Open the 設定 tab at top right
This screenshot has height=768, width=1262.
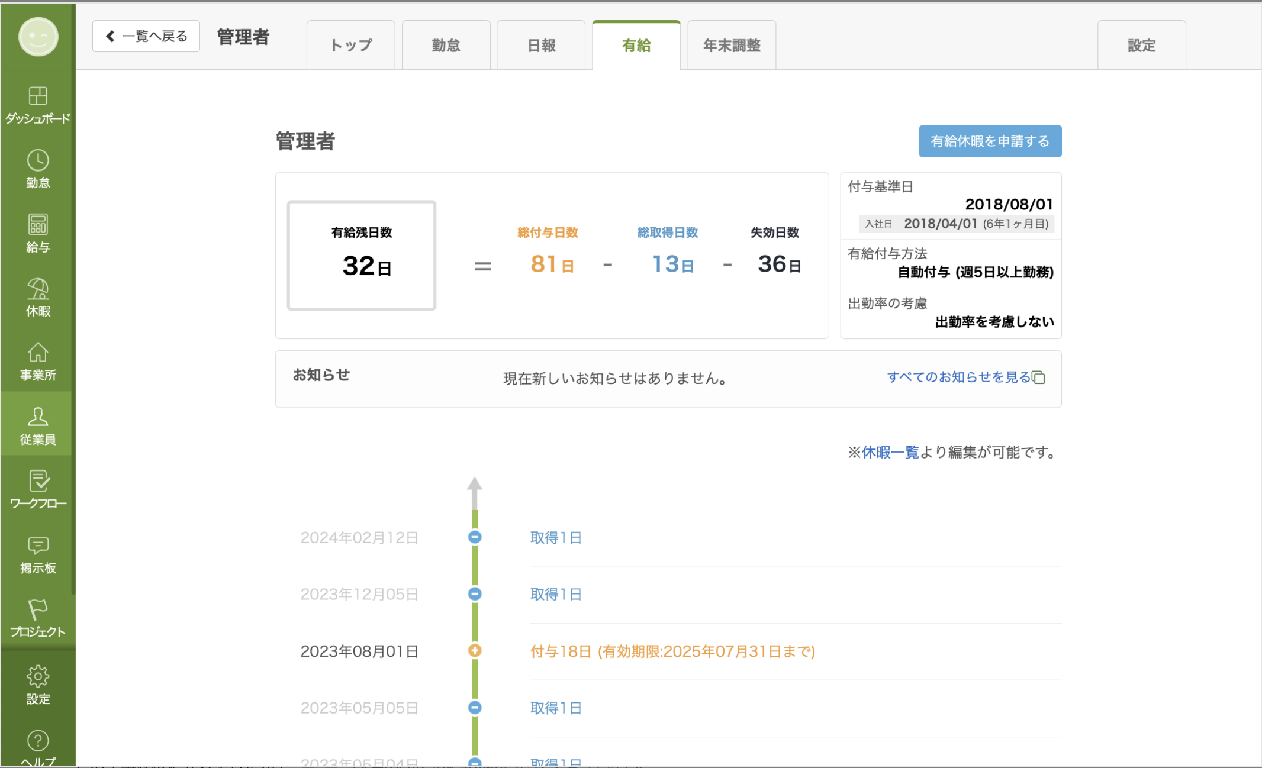click(x=1141, y=46)
